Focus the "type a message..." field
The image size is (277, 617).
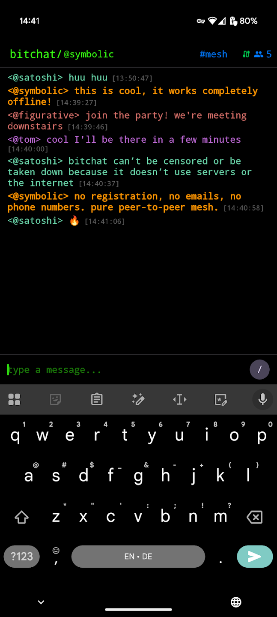pos(126,369)
